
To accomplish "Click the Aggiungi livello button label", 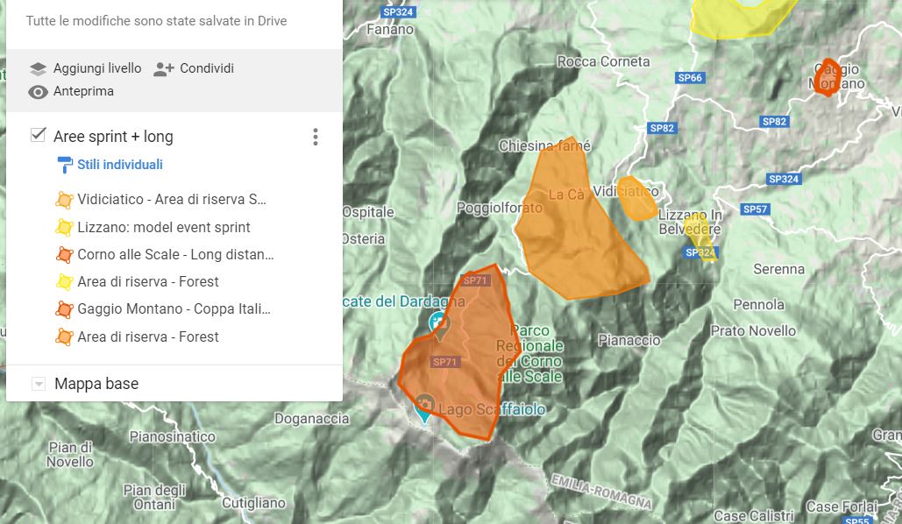I will tap(96, 68).
